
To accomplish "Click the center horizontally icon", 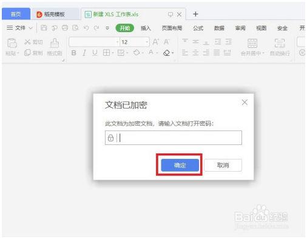I will click(195, 53).
